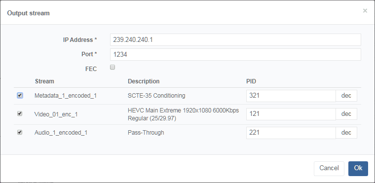Screen dimensions: 375x183
Task: Click the Audio PID field showing 221
Action: (x=291, y=133)
